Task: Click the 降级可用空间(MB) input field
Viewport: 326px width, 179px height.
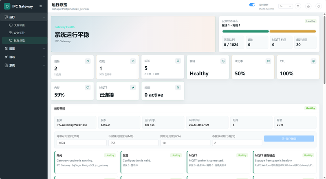Action: 81,143
